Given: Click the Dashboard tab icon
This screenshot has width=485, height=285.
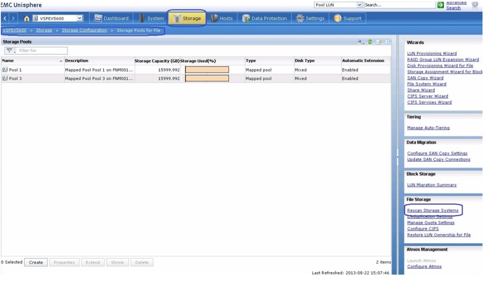Looking at the screenshot, I should coord(98,18).
